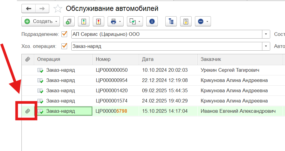Open the Подразделение dropdown list

[266, 34]
